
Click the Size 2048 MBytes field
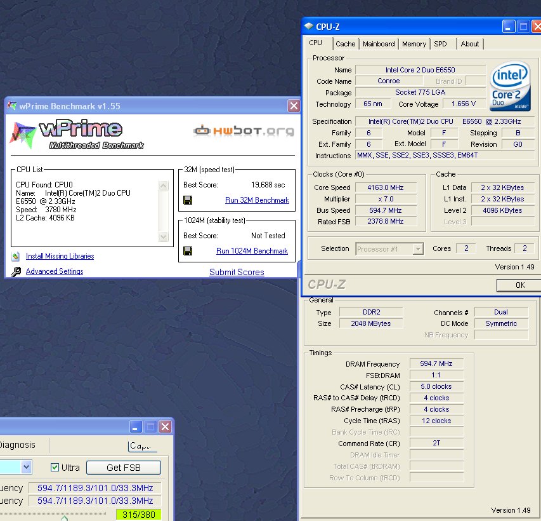[x=371, y=323]
